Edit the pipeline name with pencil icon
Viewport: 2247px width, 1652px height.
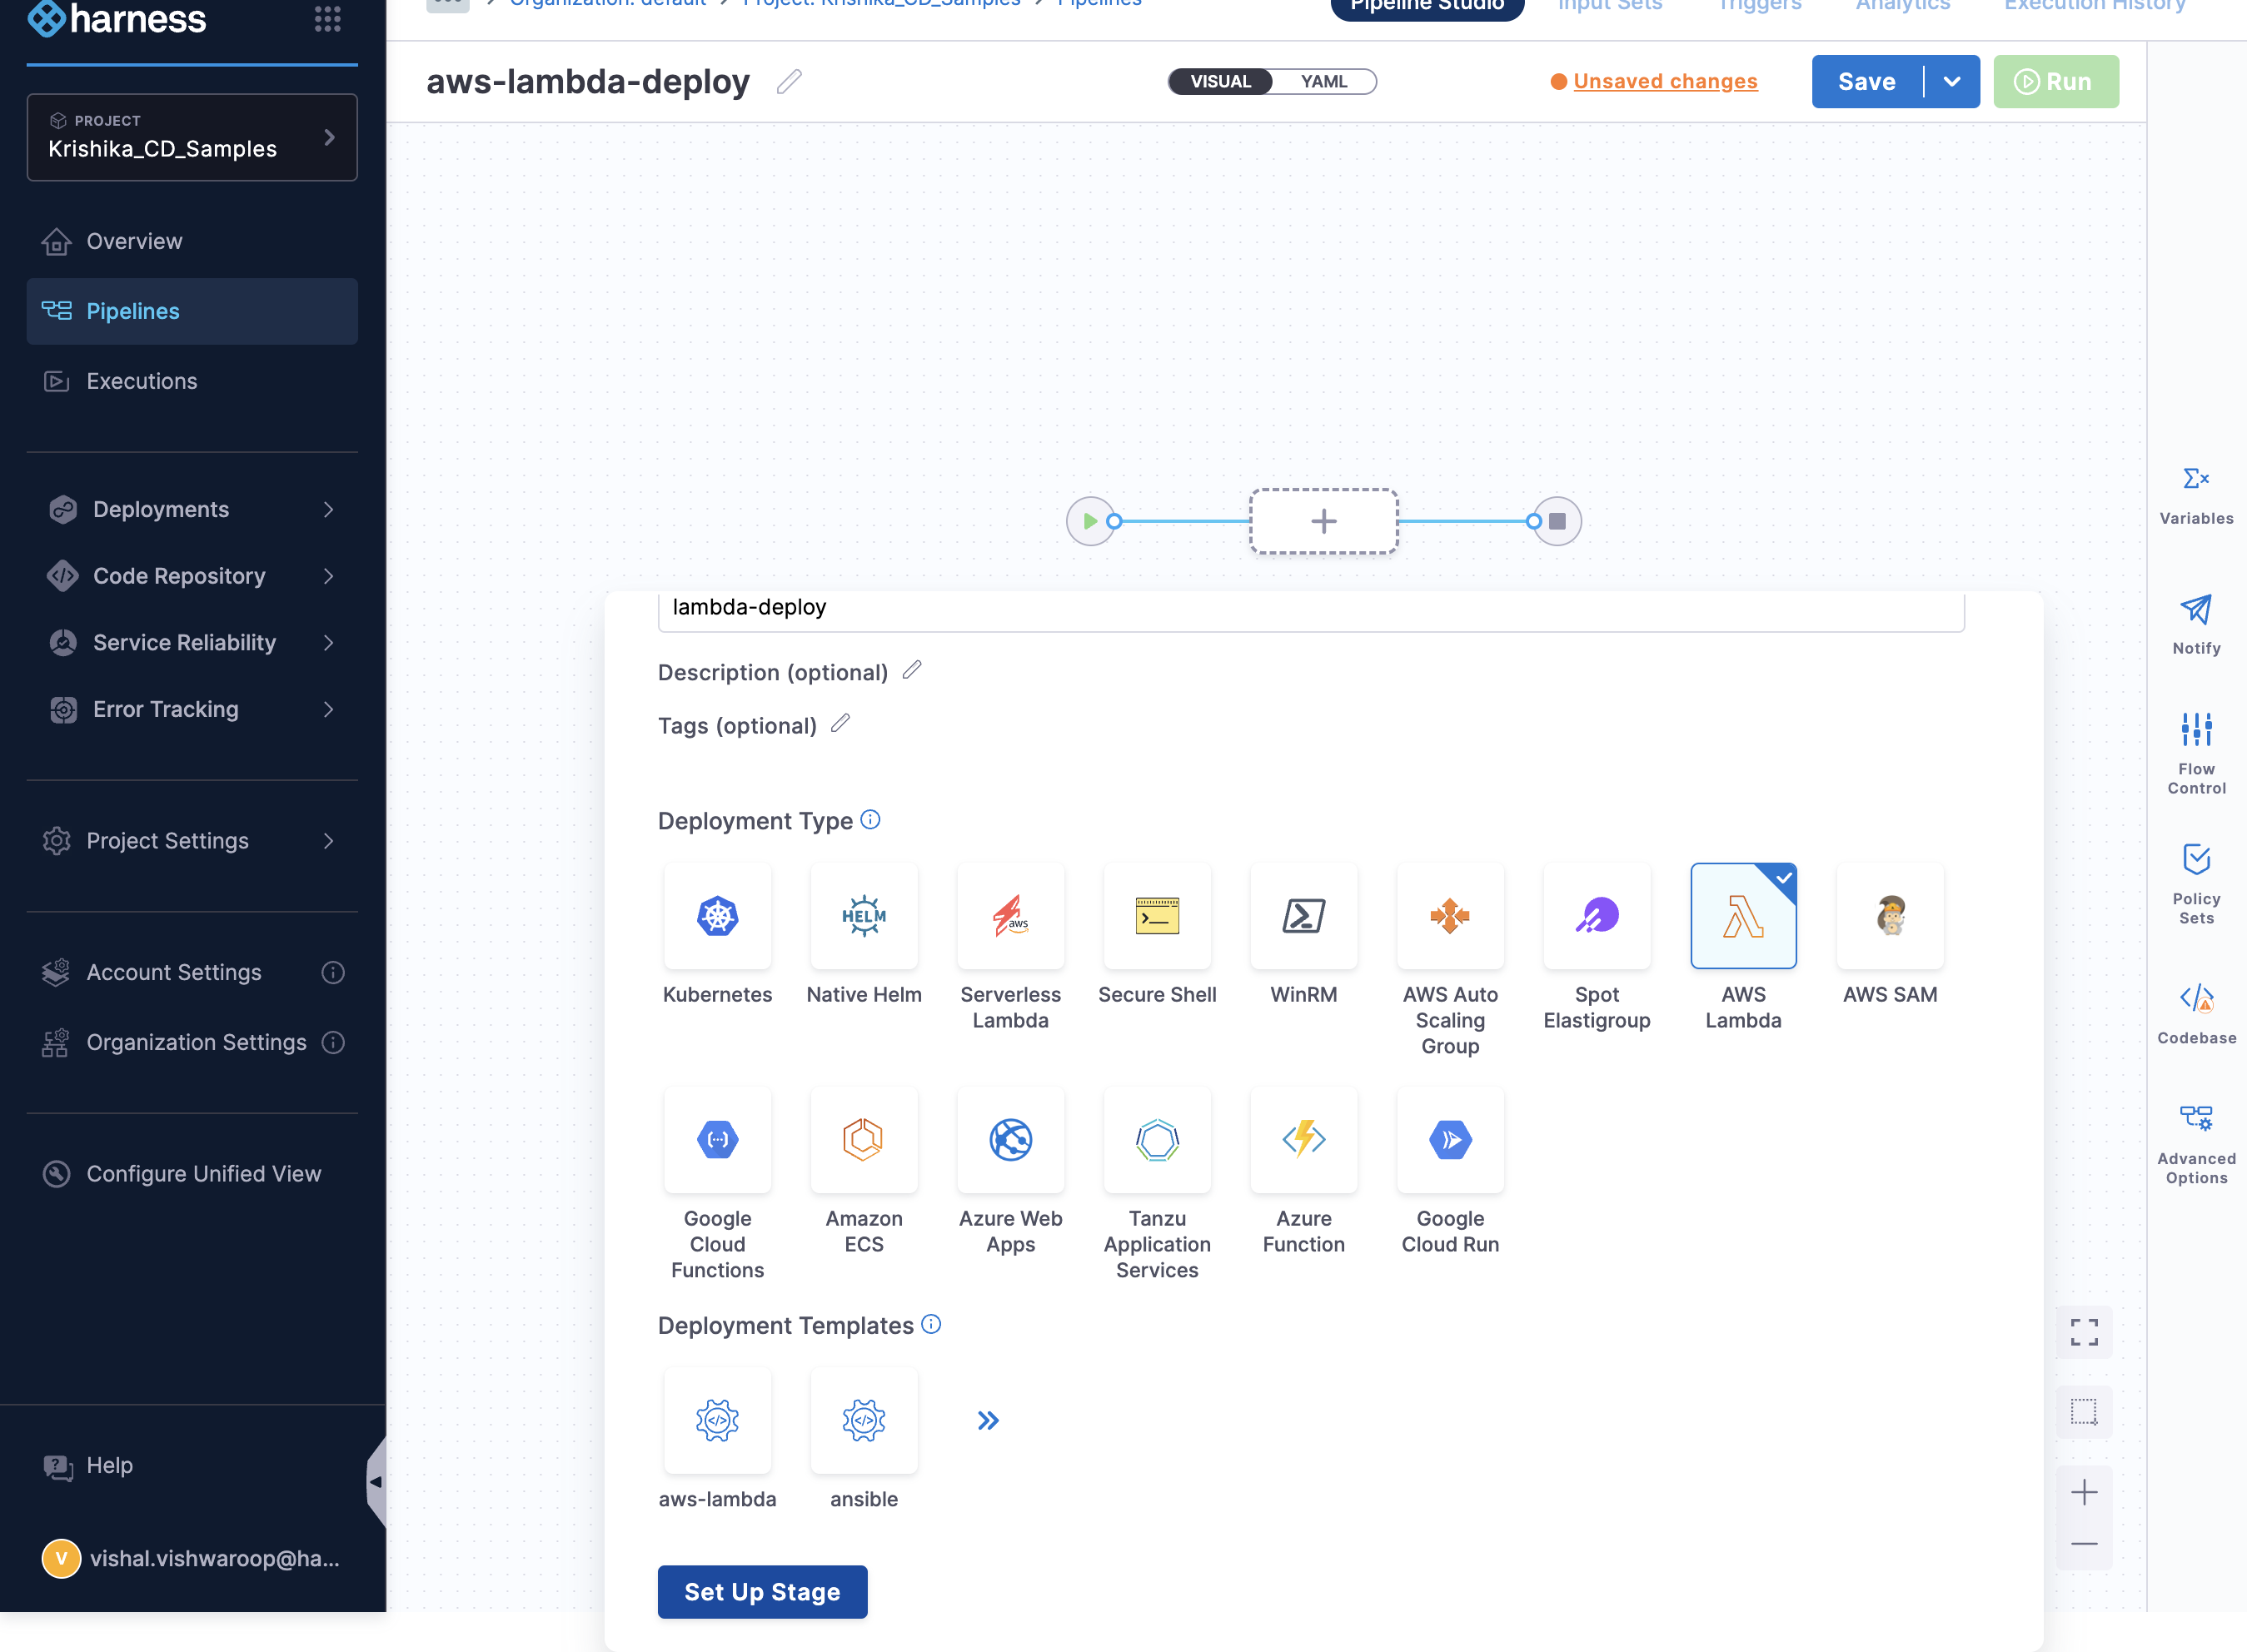pos(789,81)
